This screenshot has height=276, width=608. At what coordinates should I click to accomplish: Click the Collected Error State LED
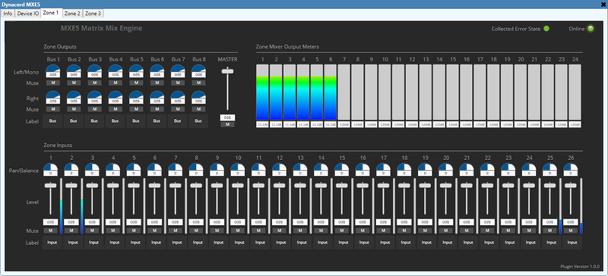[x=547, y=29]
